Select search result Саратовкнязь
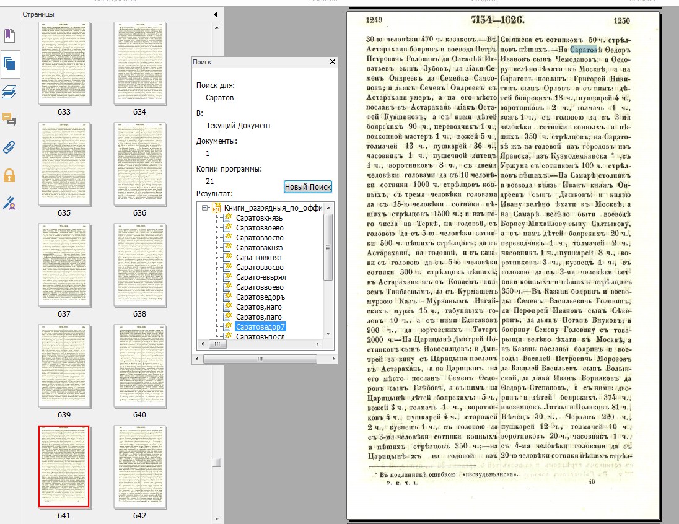The image size is (679, 524). [260, 217]
